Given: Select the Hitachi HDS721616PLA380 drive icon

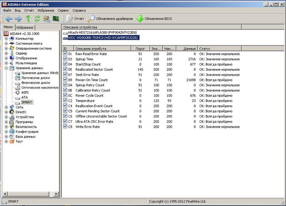Looking at the screenshot, I should tap(65, 33).
